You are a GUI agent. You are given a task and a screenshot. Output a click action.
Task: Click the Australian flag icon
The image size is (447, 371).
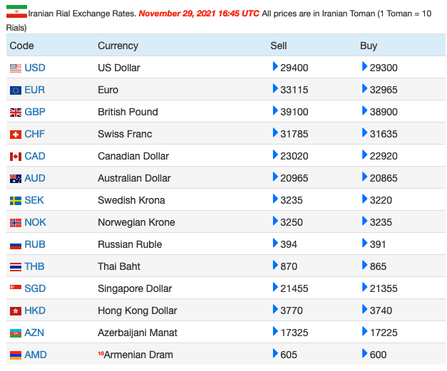(16, 179)
